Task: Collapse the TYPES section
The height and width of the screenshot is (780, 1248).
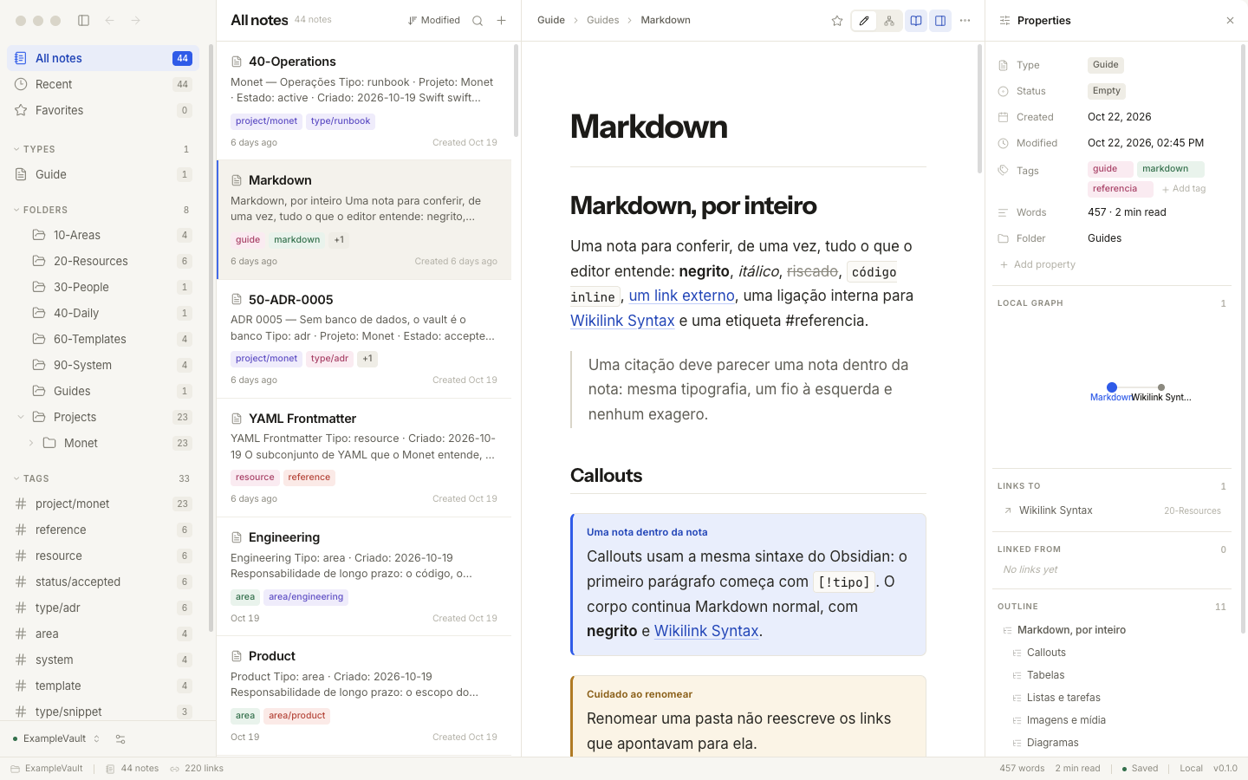Action: click(16, 149)
